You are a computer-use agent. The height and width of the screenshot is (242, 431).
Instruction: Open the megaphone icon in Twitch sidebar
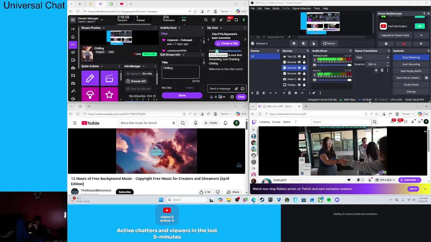tap(73, 52)
